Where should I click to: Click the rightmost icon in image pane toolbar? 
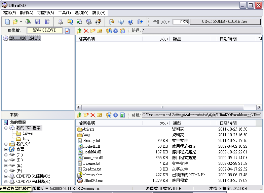pyautogui.click(x=122, y=31)
